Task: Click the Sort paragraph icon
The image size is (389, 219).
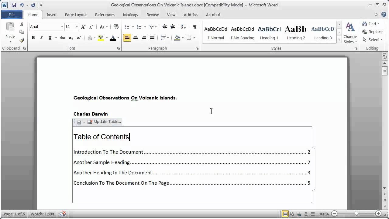Action: (x=183, y=27)
